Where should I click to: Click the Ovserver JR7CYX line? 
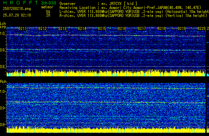pos(98,4)
